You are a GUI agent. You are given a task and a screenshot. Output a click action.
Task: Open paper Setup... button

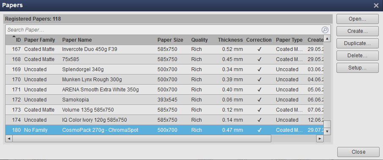(x=357, y=68)
